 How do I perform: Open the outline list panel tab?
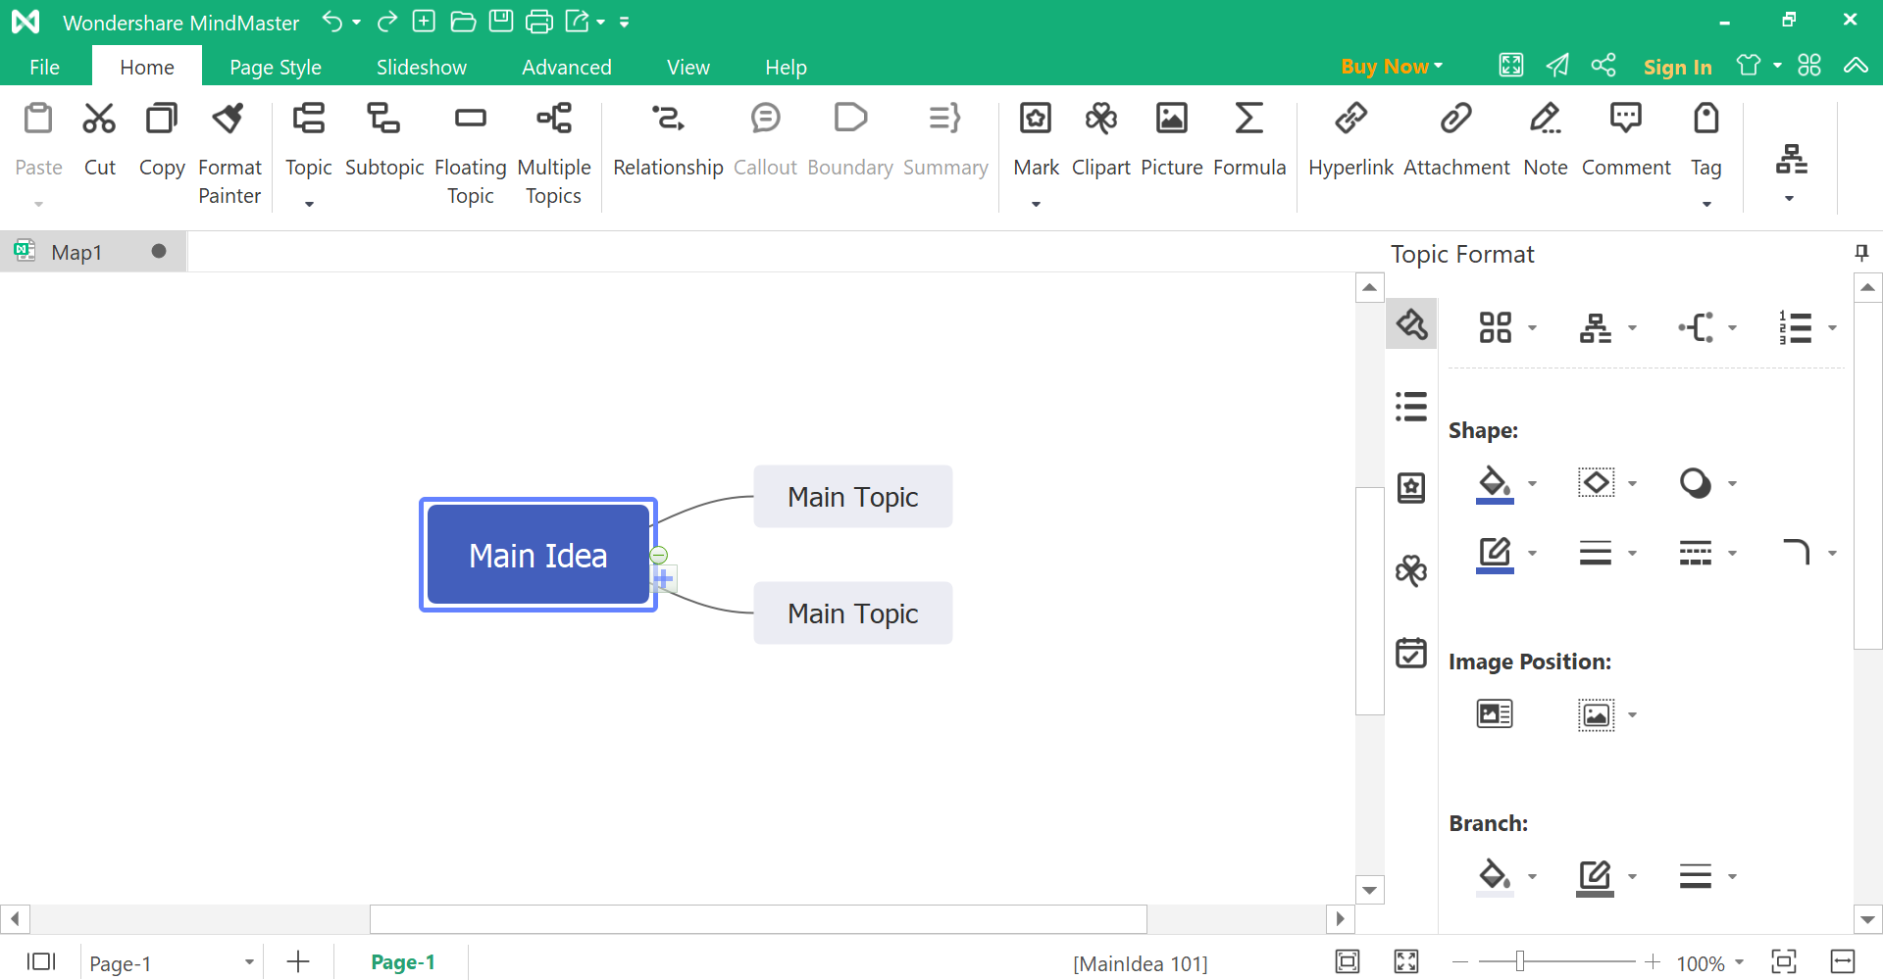pyautogui.click(x=1411, y=406)
